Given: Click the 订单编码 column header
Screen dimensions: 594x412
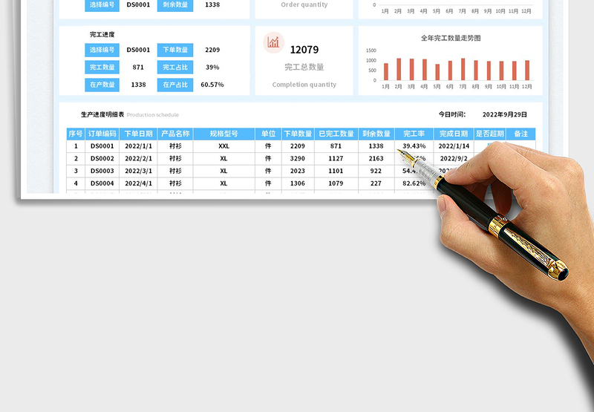Looking at the screenshot, I should pos(102,134).
